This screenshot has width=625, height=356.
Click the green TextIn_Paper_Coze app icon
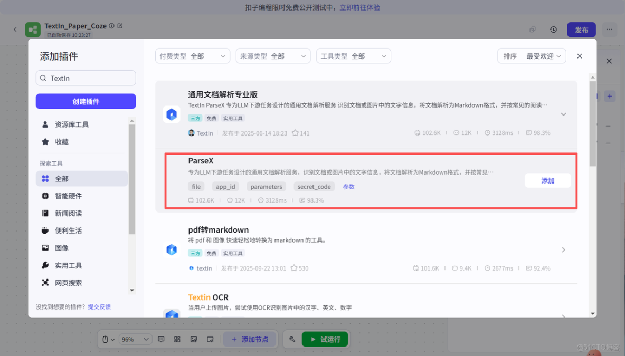pyautogui.click(x=33, y=30)
